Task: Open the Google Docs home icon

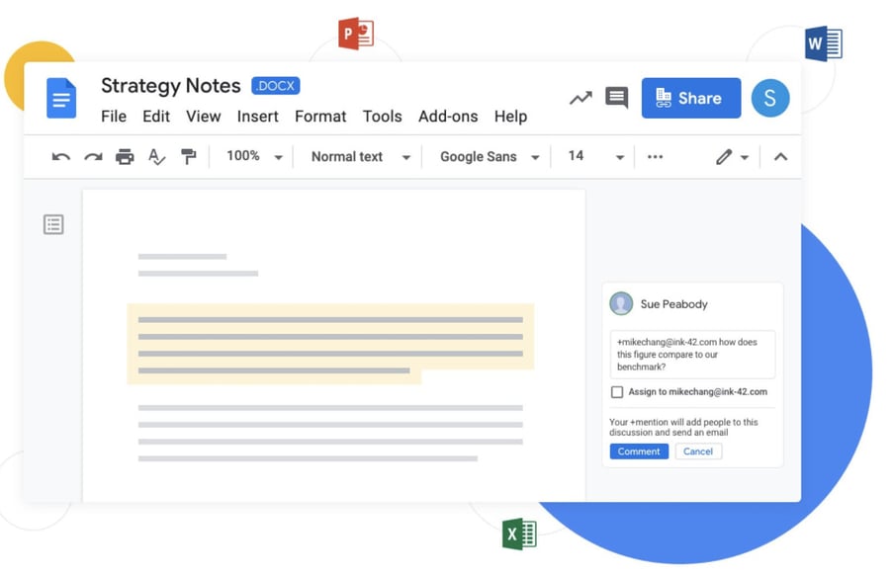Action: pyautogui.click(x=61, y=99)
